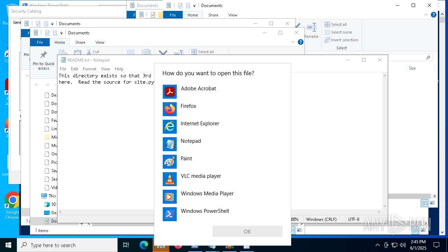Screen dimensions: 448x252
Task: Open quick access dropdown in rear Documents window
Action: click(194, 6)
